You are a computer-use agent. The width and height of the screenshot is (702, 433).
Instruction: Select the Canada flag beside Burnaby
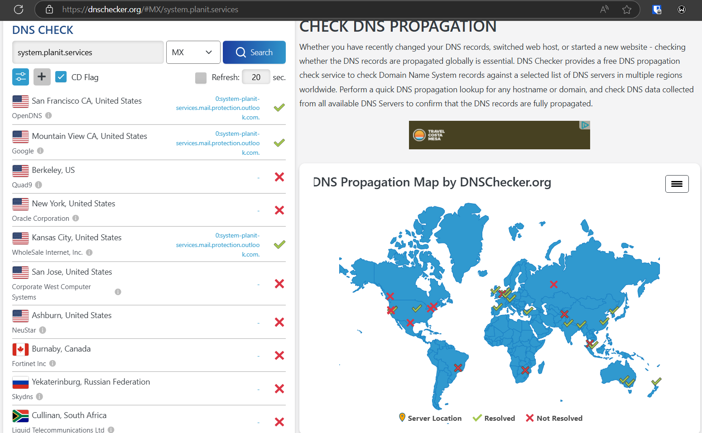20,349
